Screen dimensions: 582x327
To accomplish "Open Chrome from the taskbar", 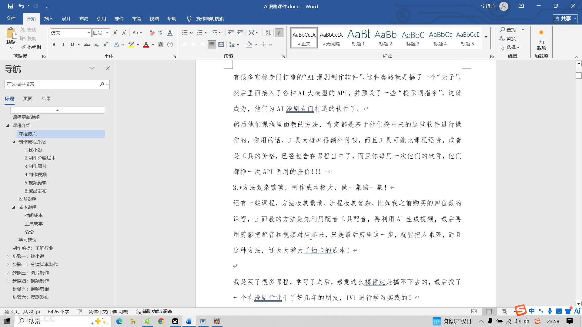I will coord(161,321).
